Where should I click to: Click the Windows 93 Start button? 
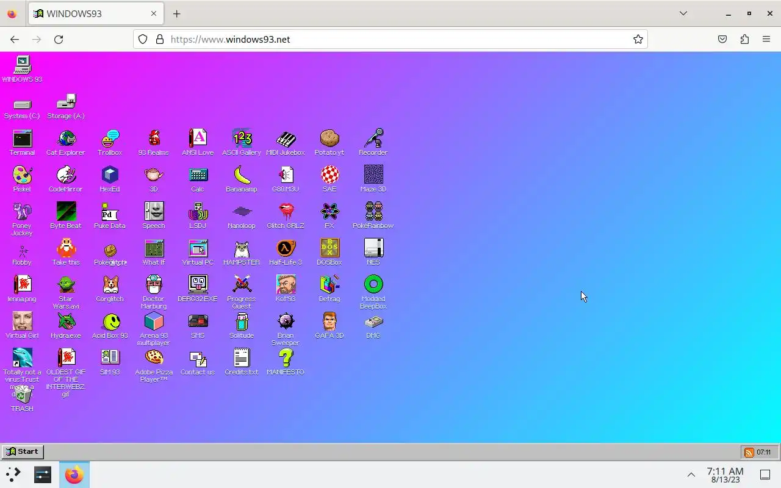point(23,452)
